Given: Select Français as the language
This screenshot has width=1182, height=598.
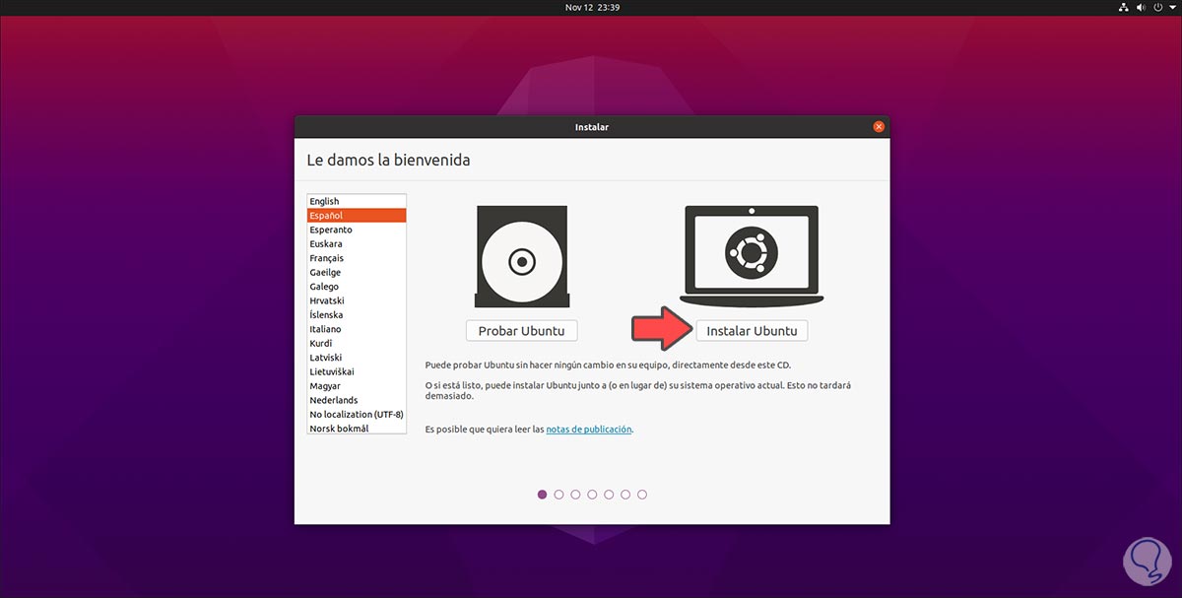Looking at the screenshot, I should point(357,258).
